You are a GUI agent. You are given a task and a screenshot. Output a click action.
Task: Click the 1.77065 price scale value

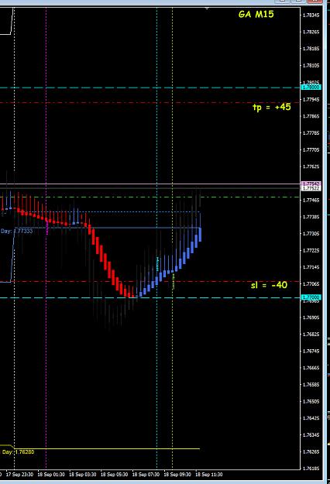coord(311,284)
